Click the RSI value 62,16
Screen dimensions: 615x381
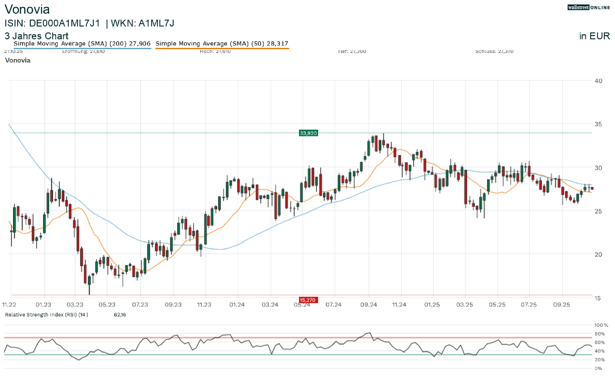tap(120, 315)
